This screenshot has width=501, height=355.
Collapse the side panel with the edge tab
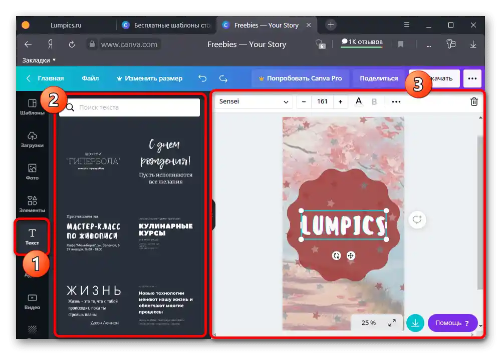213,214
